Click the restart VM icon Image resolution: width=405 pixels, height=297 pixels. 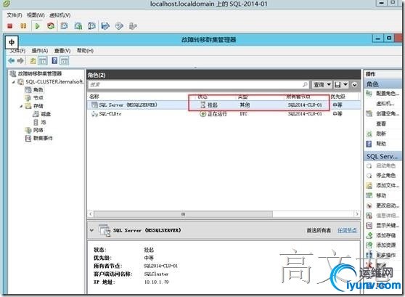point(51,26)
